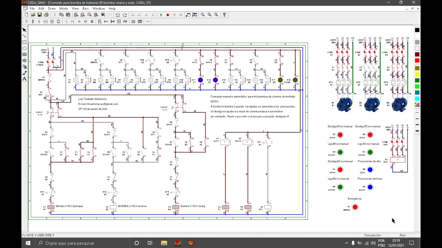442x248 pixels.
Task: Open the power supplies component category icon
Action: (x=26, y=21)
